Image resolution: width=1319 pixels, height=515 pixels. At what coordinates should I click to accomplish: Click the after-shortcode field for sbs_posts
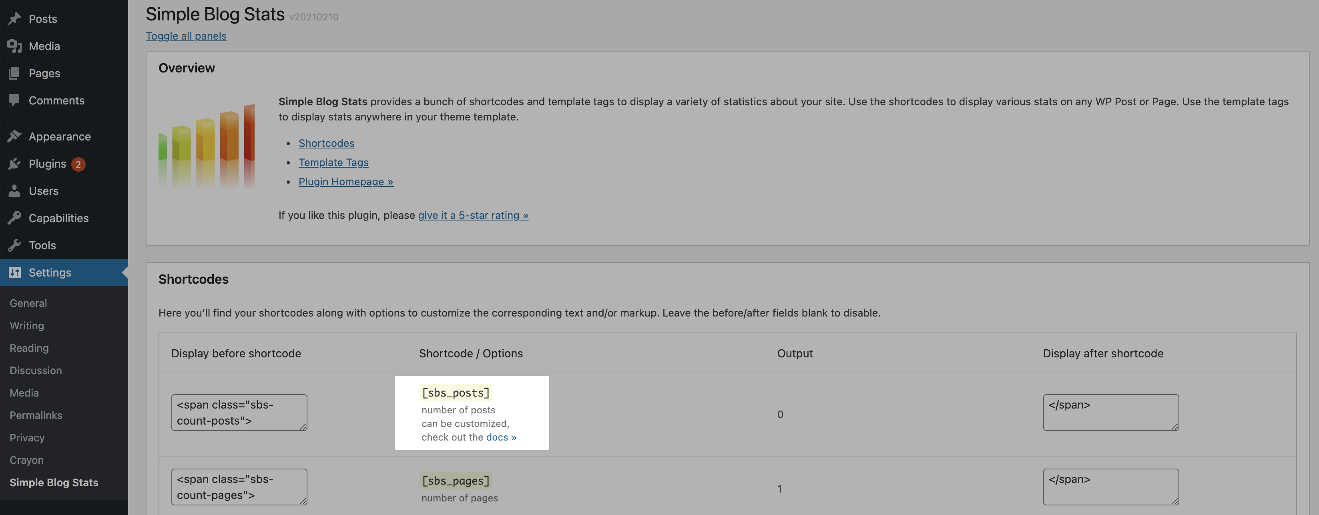[x=1110, y=412]
